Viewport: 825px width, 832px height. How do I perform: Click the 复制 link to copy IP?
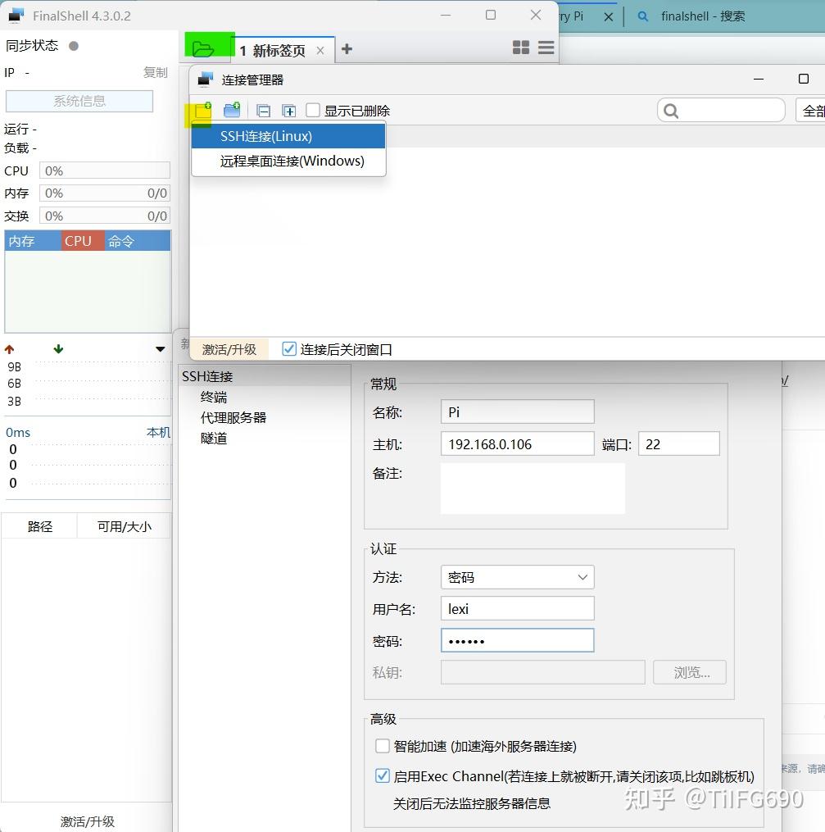(x=156, y=72)
